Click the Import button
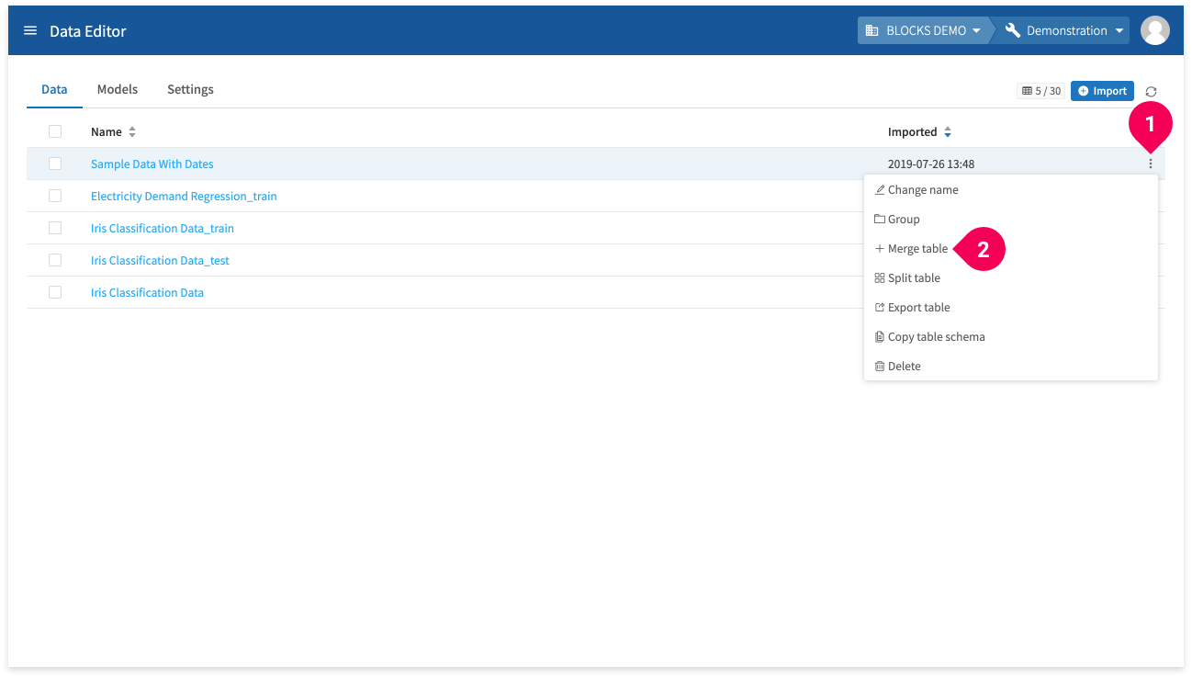Viewport: 1192px width, 678px height. tap(1102, 91)
